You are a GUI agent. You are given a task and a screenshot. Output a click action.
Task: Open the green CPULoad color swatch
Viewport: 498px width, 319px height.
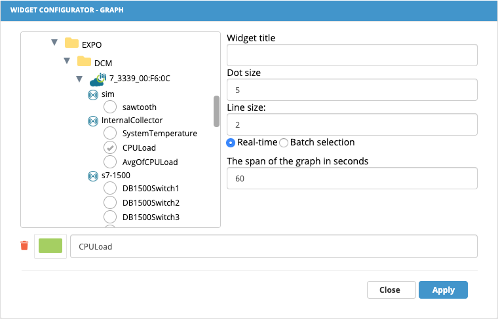click(x=50, y=246)
